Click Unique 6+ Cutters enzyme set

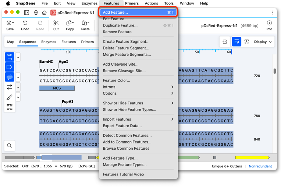pyautogui.click(x=227, y=166)
